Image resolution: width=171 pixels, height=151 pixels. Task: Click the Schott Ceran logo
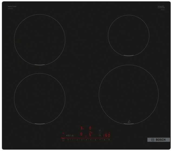click(161, 7)
